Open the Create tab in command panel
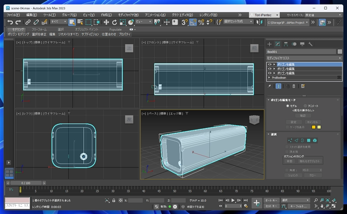The width and height of the screenshot is (347, 214). 269,44
